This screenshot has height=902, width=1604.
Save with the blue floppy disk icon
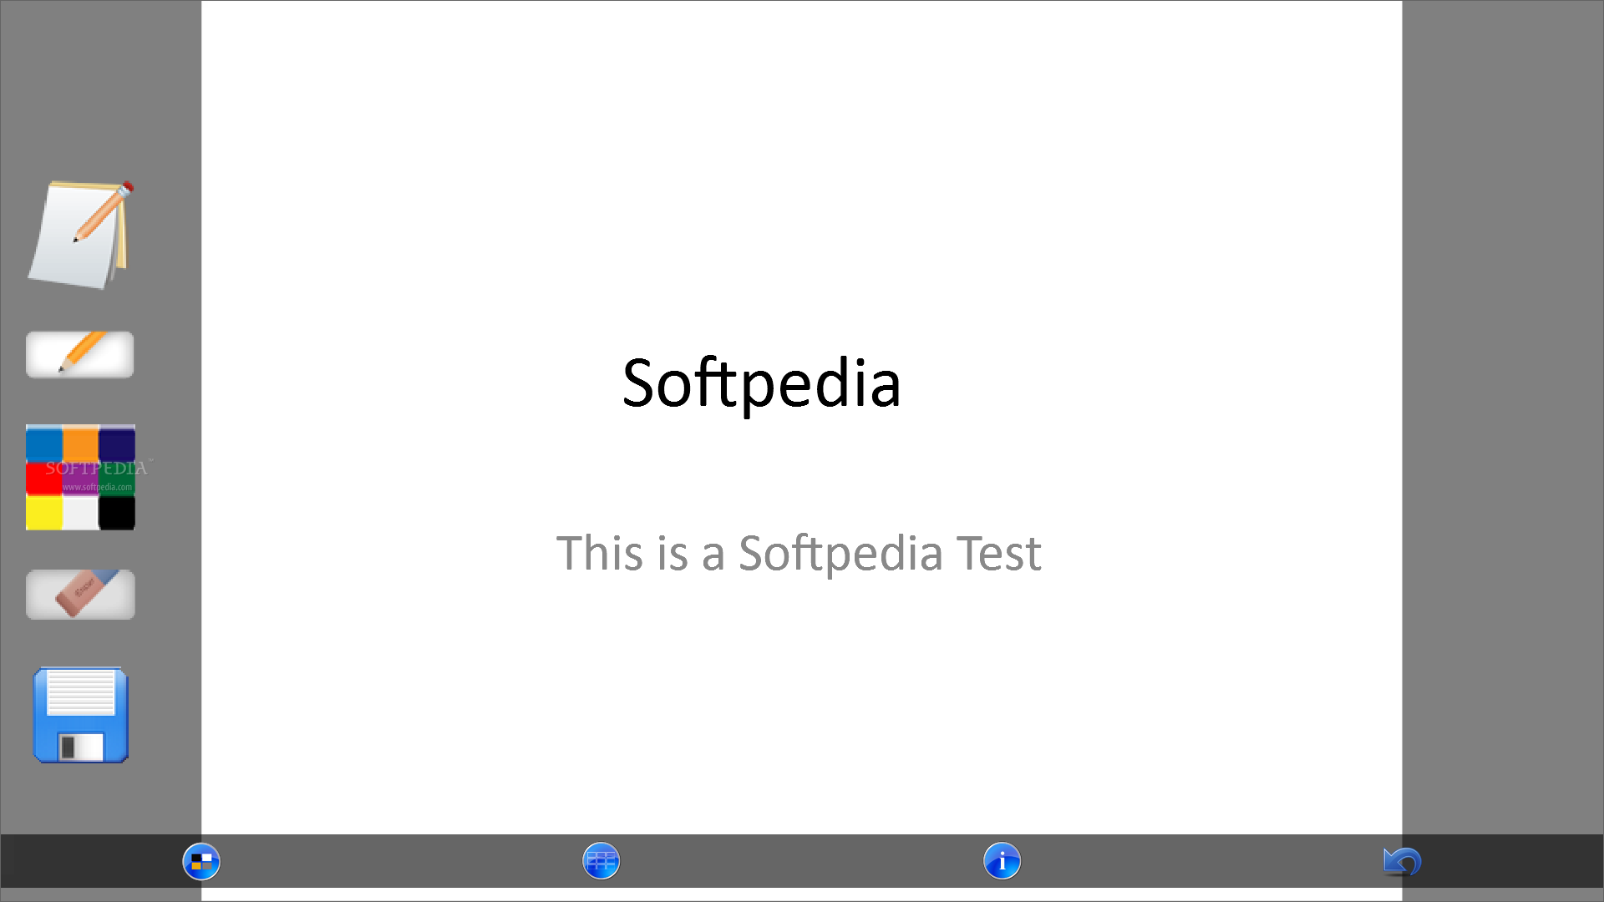coord(80,715)
